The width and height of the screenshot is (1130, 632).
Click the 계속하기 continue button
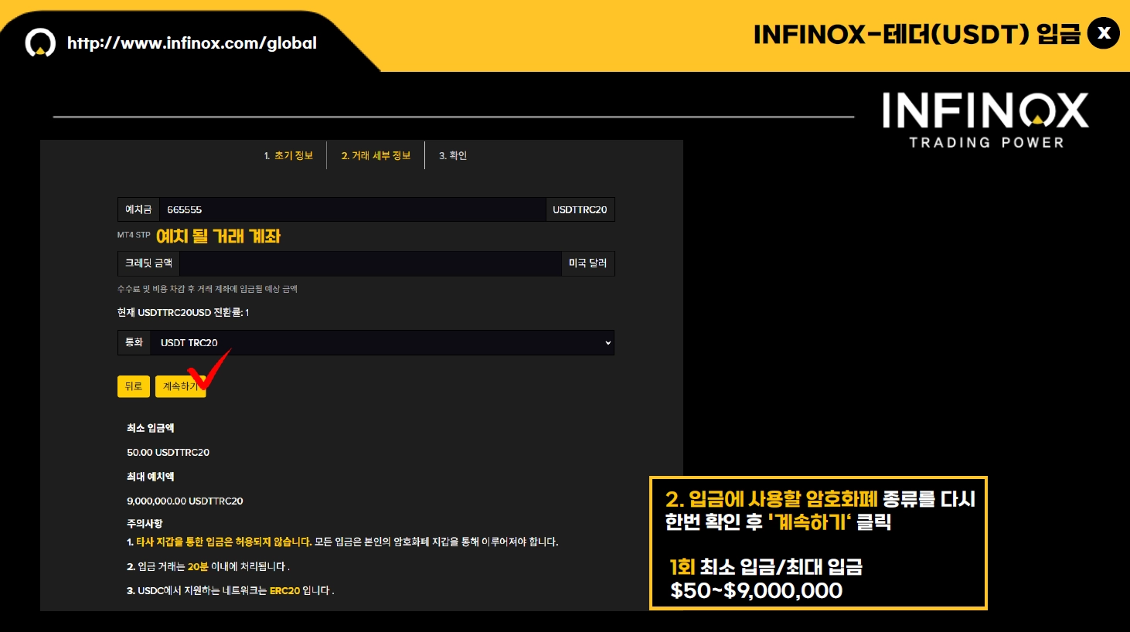pyautogui.click(x=181, y=386)
